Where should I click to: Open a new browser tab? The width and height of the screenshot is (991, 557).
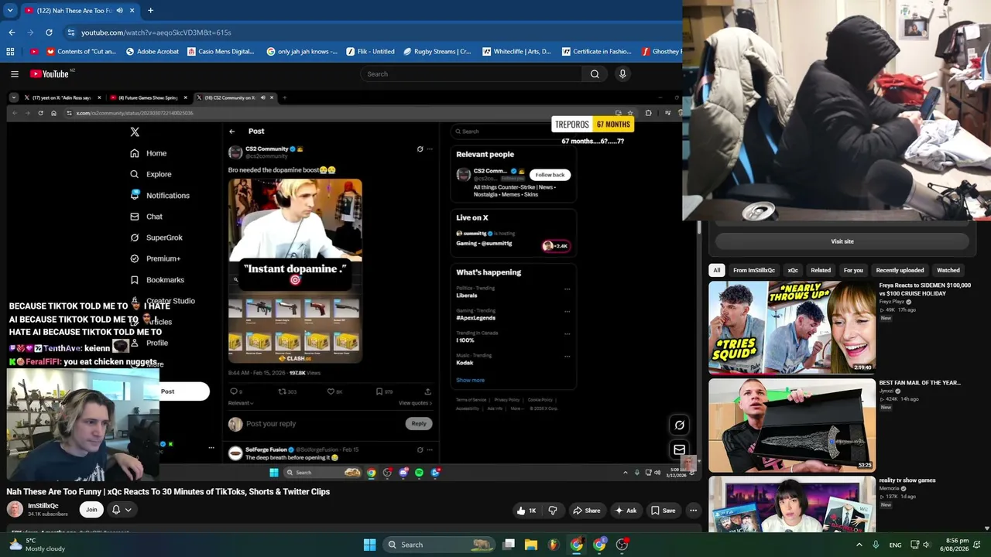coord(150,11)
